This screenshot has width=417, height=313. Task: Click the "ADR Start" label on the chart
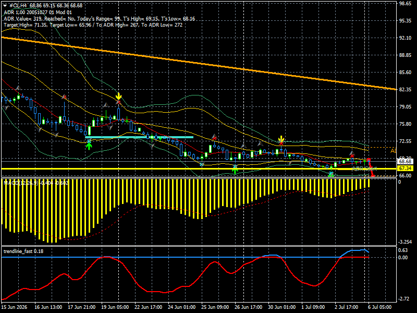(364, 168)
